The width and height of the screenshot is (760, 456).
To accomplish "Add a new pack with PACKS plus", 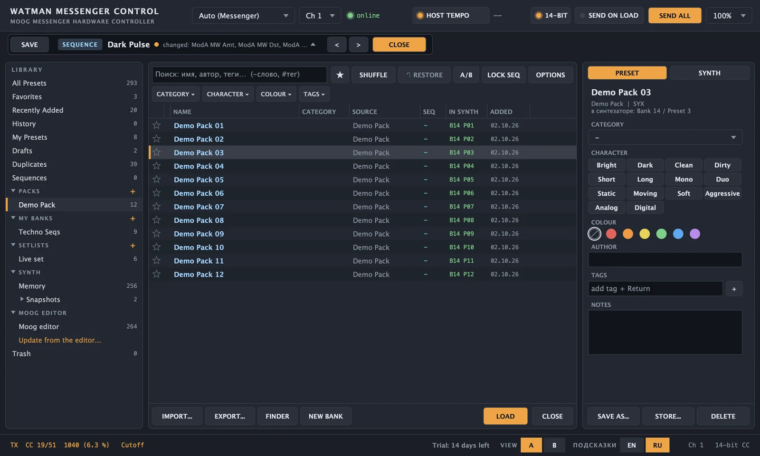I will coord(133,191).
